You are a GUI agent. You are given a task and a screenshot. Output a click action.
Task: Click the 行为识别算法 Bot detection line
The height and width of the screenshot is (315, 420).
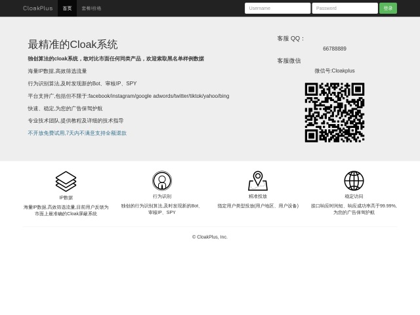pyautogui.click(x=82, y=83)
